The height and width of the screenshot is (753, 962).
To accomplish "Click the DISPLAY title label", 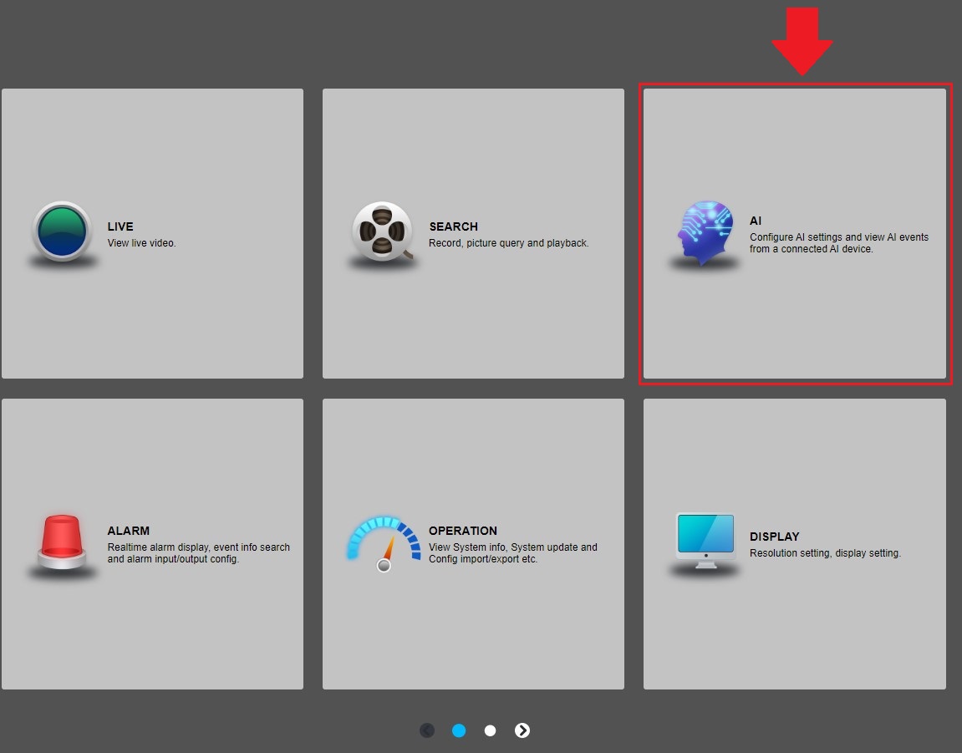I will [775, 537].
